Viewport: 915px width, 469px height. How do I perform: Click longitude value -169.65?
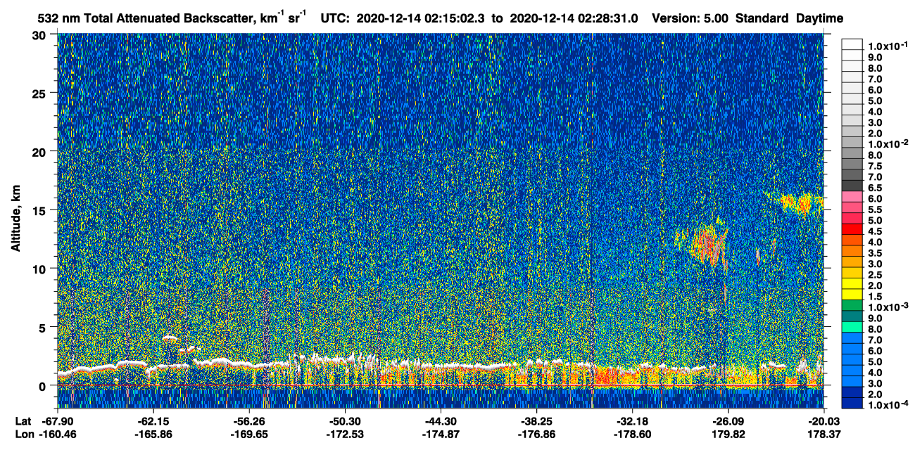pyautogui.click(x=249, y=435)
